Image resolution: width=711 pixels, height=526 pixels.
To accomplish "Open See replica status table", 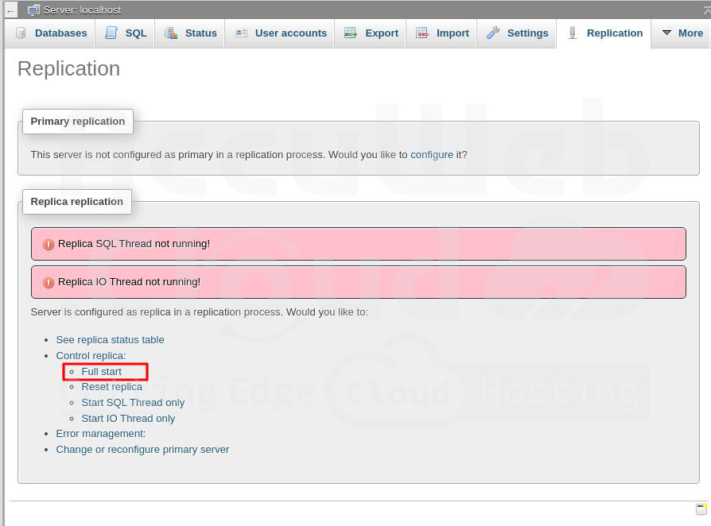I will pyautogui.click(x=110, y=340).
